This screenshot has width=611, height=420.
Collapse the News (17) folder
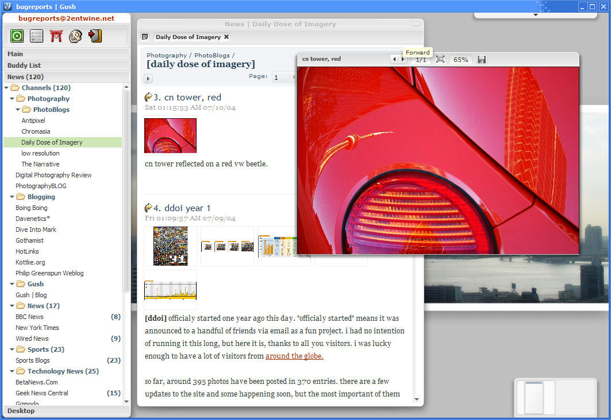click(x=12, y=306)
